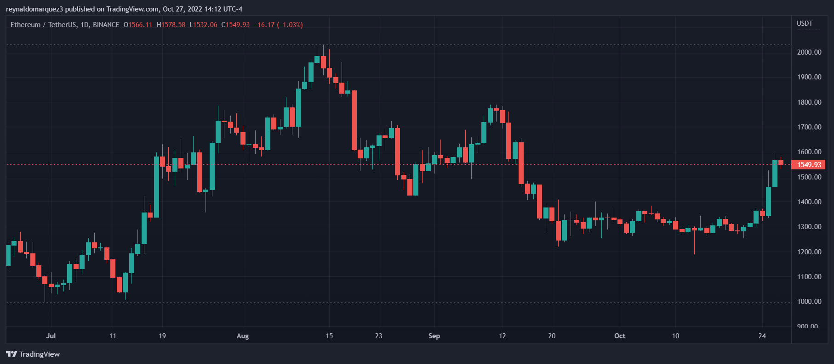Click the open value O1566.11
The width and height of the screenshot is (834, 364).
[137, 25]
